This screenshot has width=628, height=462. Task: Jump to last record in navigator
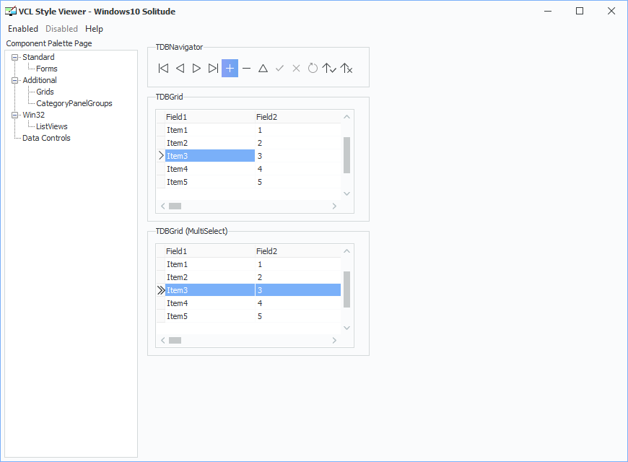[x=213, y=68]
